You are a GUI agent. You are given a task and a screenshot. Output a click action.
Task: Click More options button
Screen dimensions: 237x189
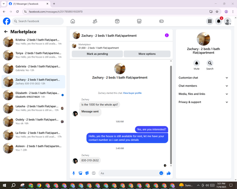[147, 54]
